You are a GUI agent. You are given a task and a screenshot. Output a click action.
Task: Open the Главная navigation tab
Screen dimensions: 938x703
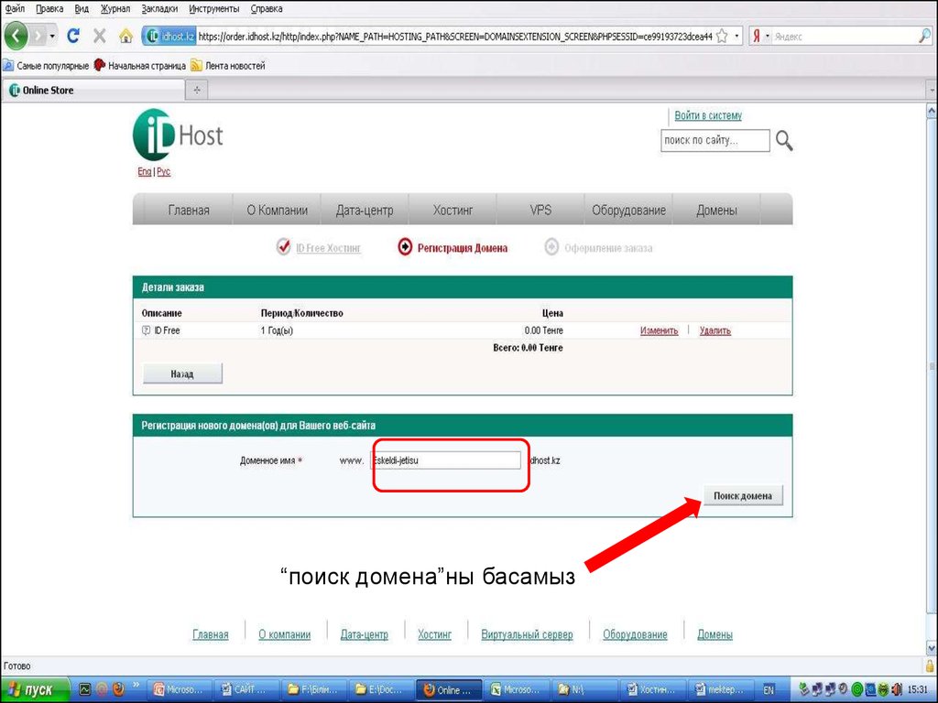click(189, 211)
